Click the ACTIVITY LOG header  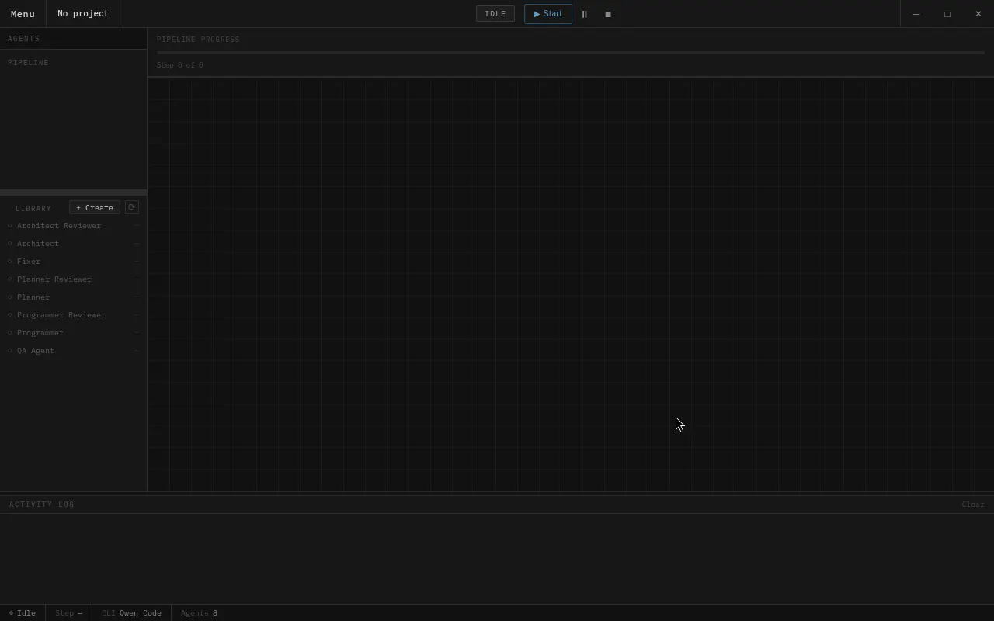[x=42, y=505]
